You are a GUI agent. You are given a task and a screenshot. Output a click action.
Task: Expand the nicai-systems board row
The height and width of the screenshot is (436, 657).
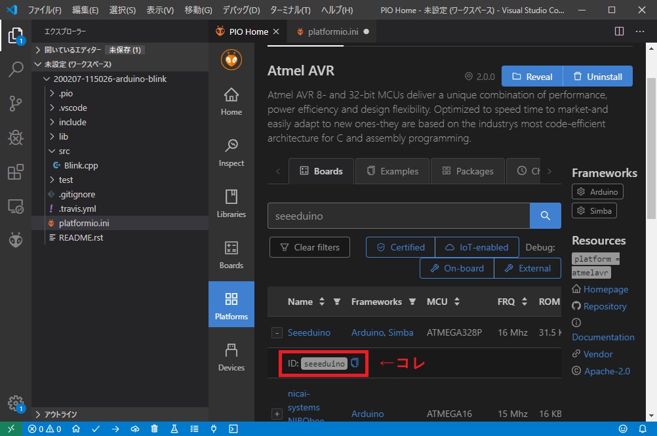pos(277,414)
